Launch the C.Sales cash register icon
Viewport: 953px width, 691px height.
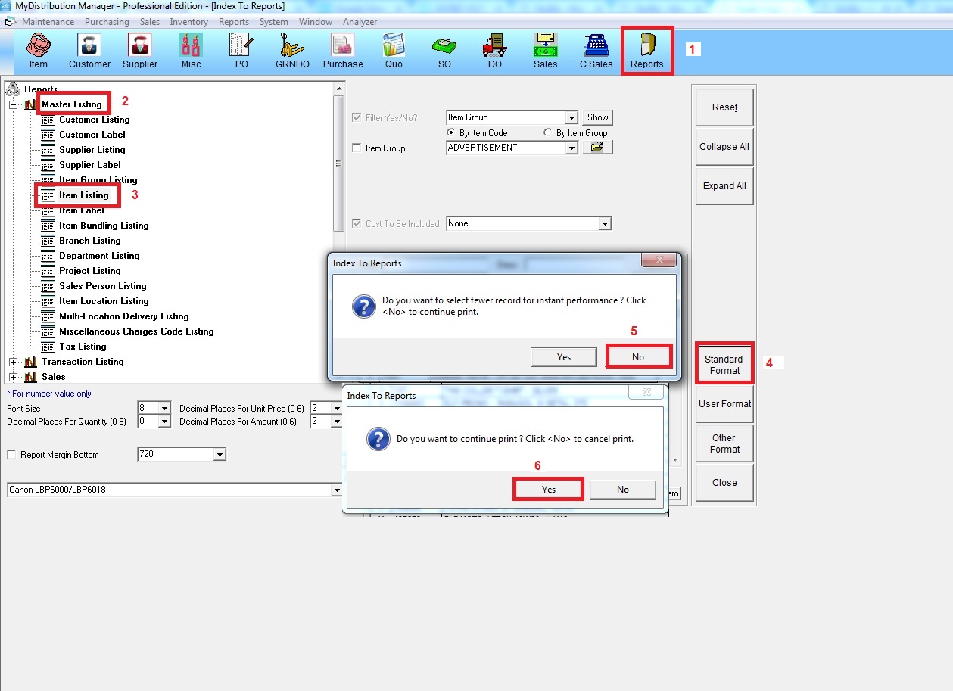point(596,50)
